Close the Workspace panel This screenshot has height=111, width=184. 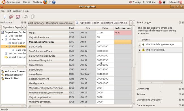point(25,22)
